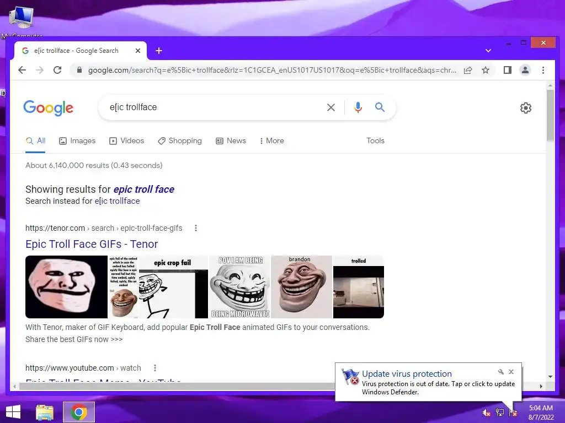The width and height of the screenshot is (565, 423).
Task: Click the muted volume tray icon
Action: coord(486,413)
